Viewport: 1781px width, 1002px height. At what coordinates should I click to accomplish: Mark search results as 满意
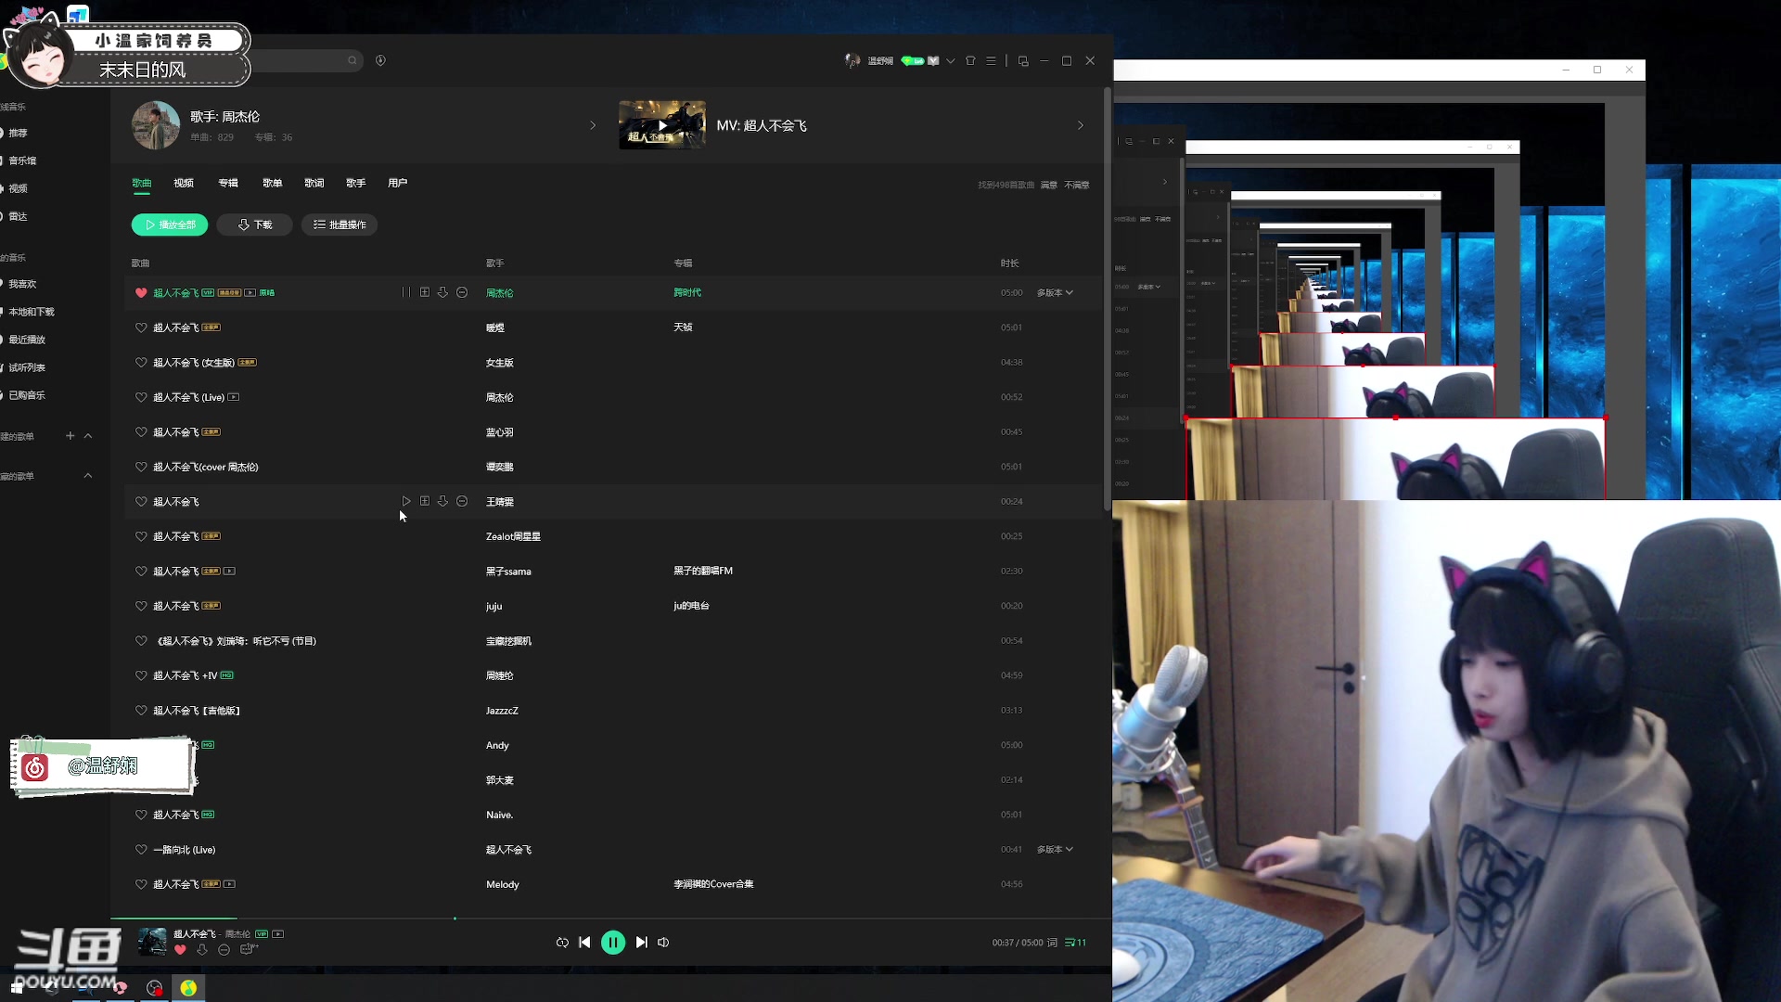click(1049, 185)
